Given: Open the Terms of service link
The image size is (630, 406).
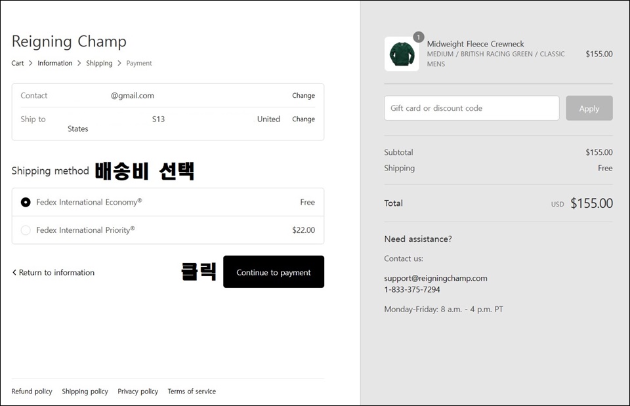Looking at the screenshot, I should [192, 391].
